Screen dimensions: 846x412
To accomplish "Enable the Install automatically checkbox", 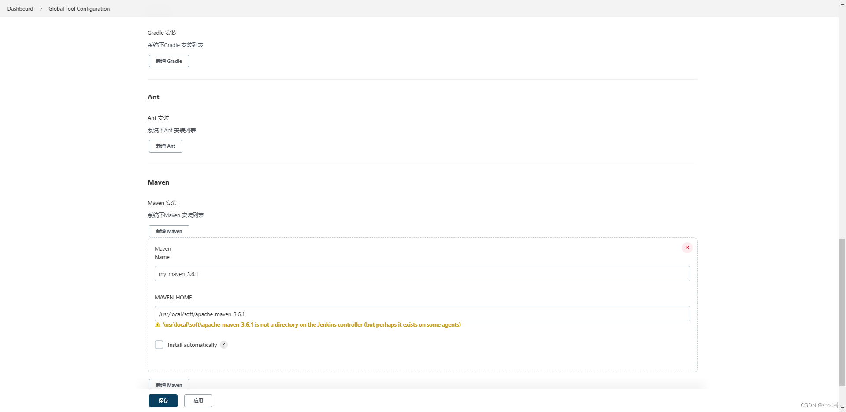I will click(159, 345).
